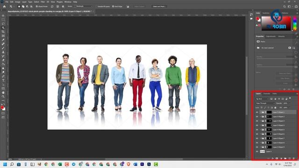The height and width of the screenshot is (168, 299).
Task: Click the search icon in top-right corner
Action: coord(285,7)
